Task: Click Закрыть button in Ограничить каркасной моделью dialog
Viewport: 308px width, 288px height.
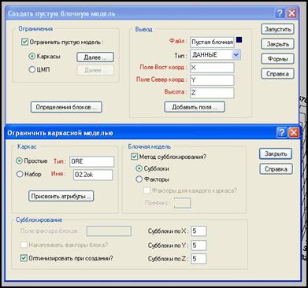Action: [x=276, y=153]
